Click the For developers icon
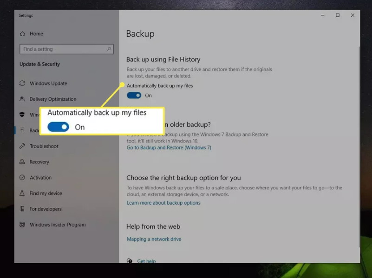372x278 pixels. pos(22,209)
